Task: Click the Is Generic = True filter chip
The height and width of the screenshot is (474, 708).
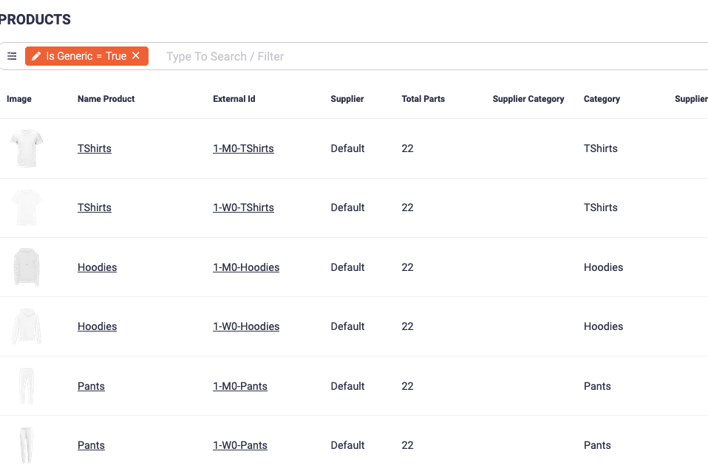Action: coord(86,56)
